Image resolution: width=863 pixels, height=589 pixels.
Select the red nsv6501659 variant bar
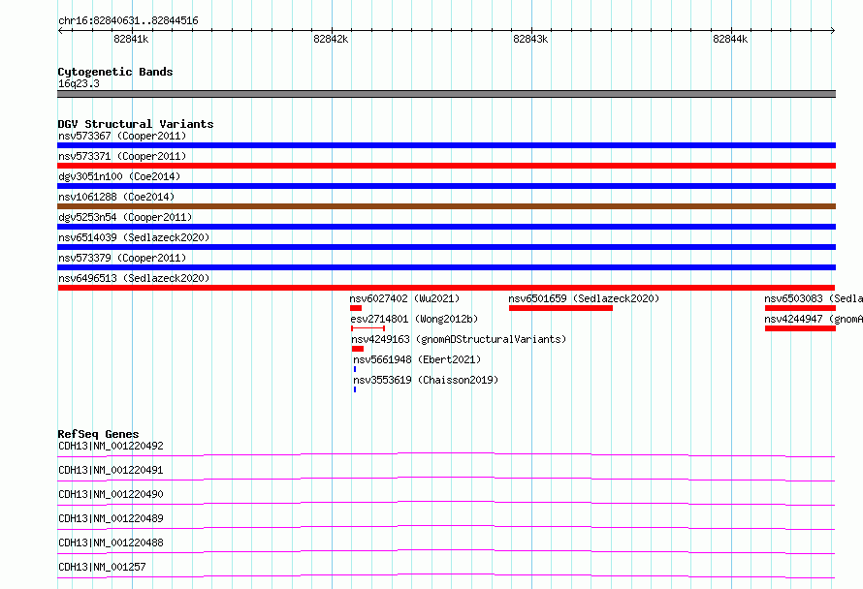pos(560,308)
